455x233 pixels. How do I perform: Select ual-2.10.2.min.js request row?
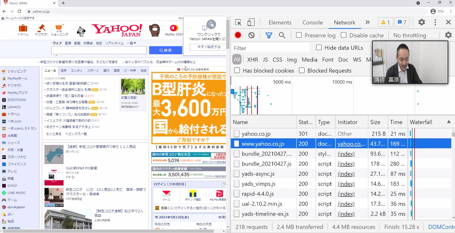tap(341, 204)
